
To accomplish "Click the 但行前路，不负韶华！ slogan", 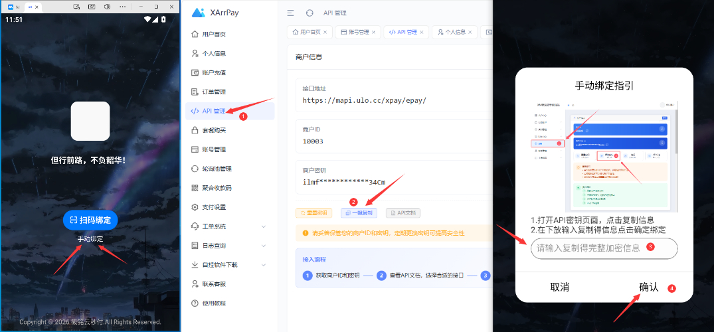I will click(x=88, y=160).
